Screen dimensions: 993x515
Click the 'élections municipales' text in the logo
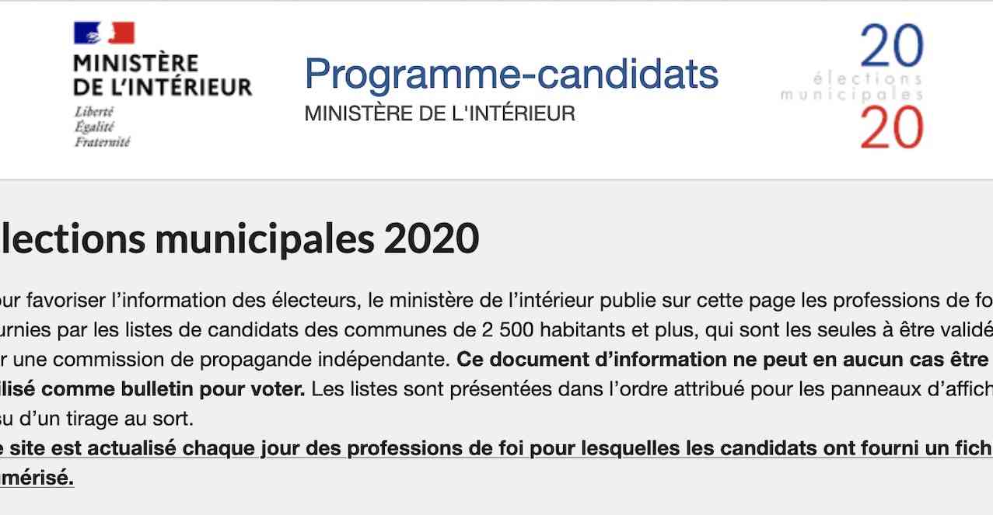coord(852,87)
